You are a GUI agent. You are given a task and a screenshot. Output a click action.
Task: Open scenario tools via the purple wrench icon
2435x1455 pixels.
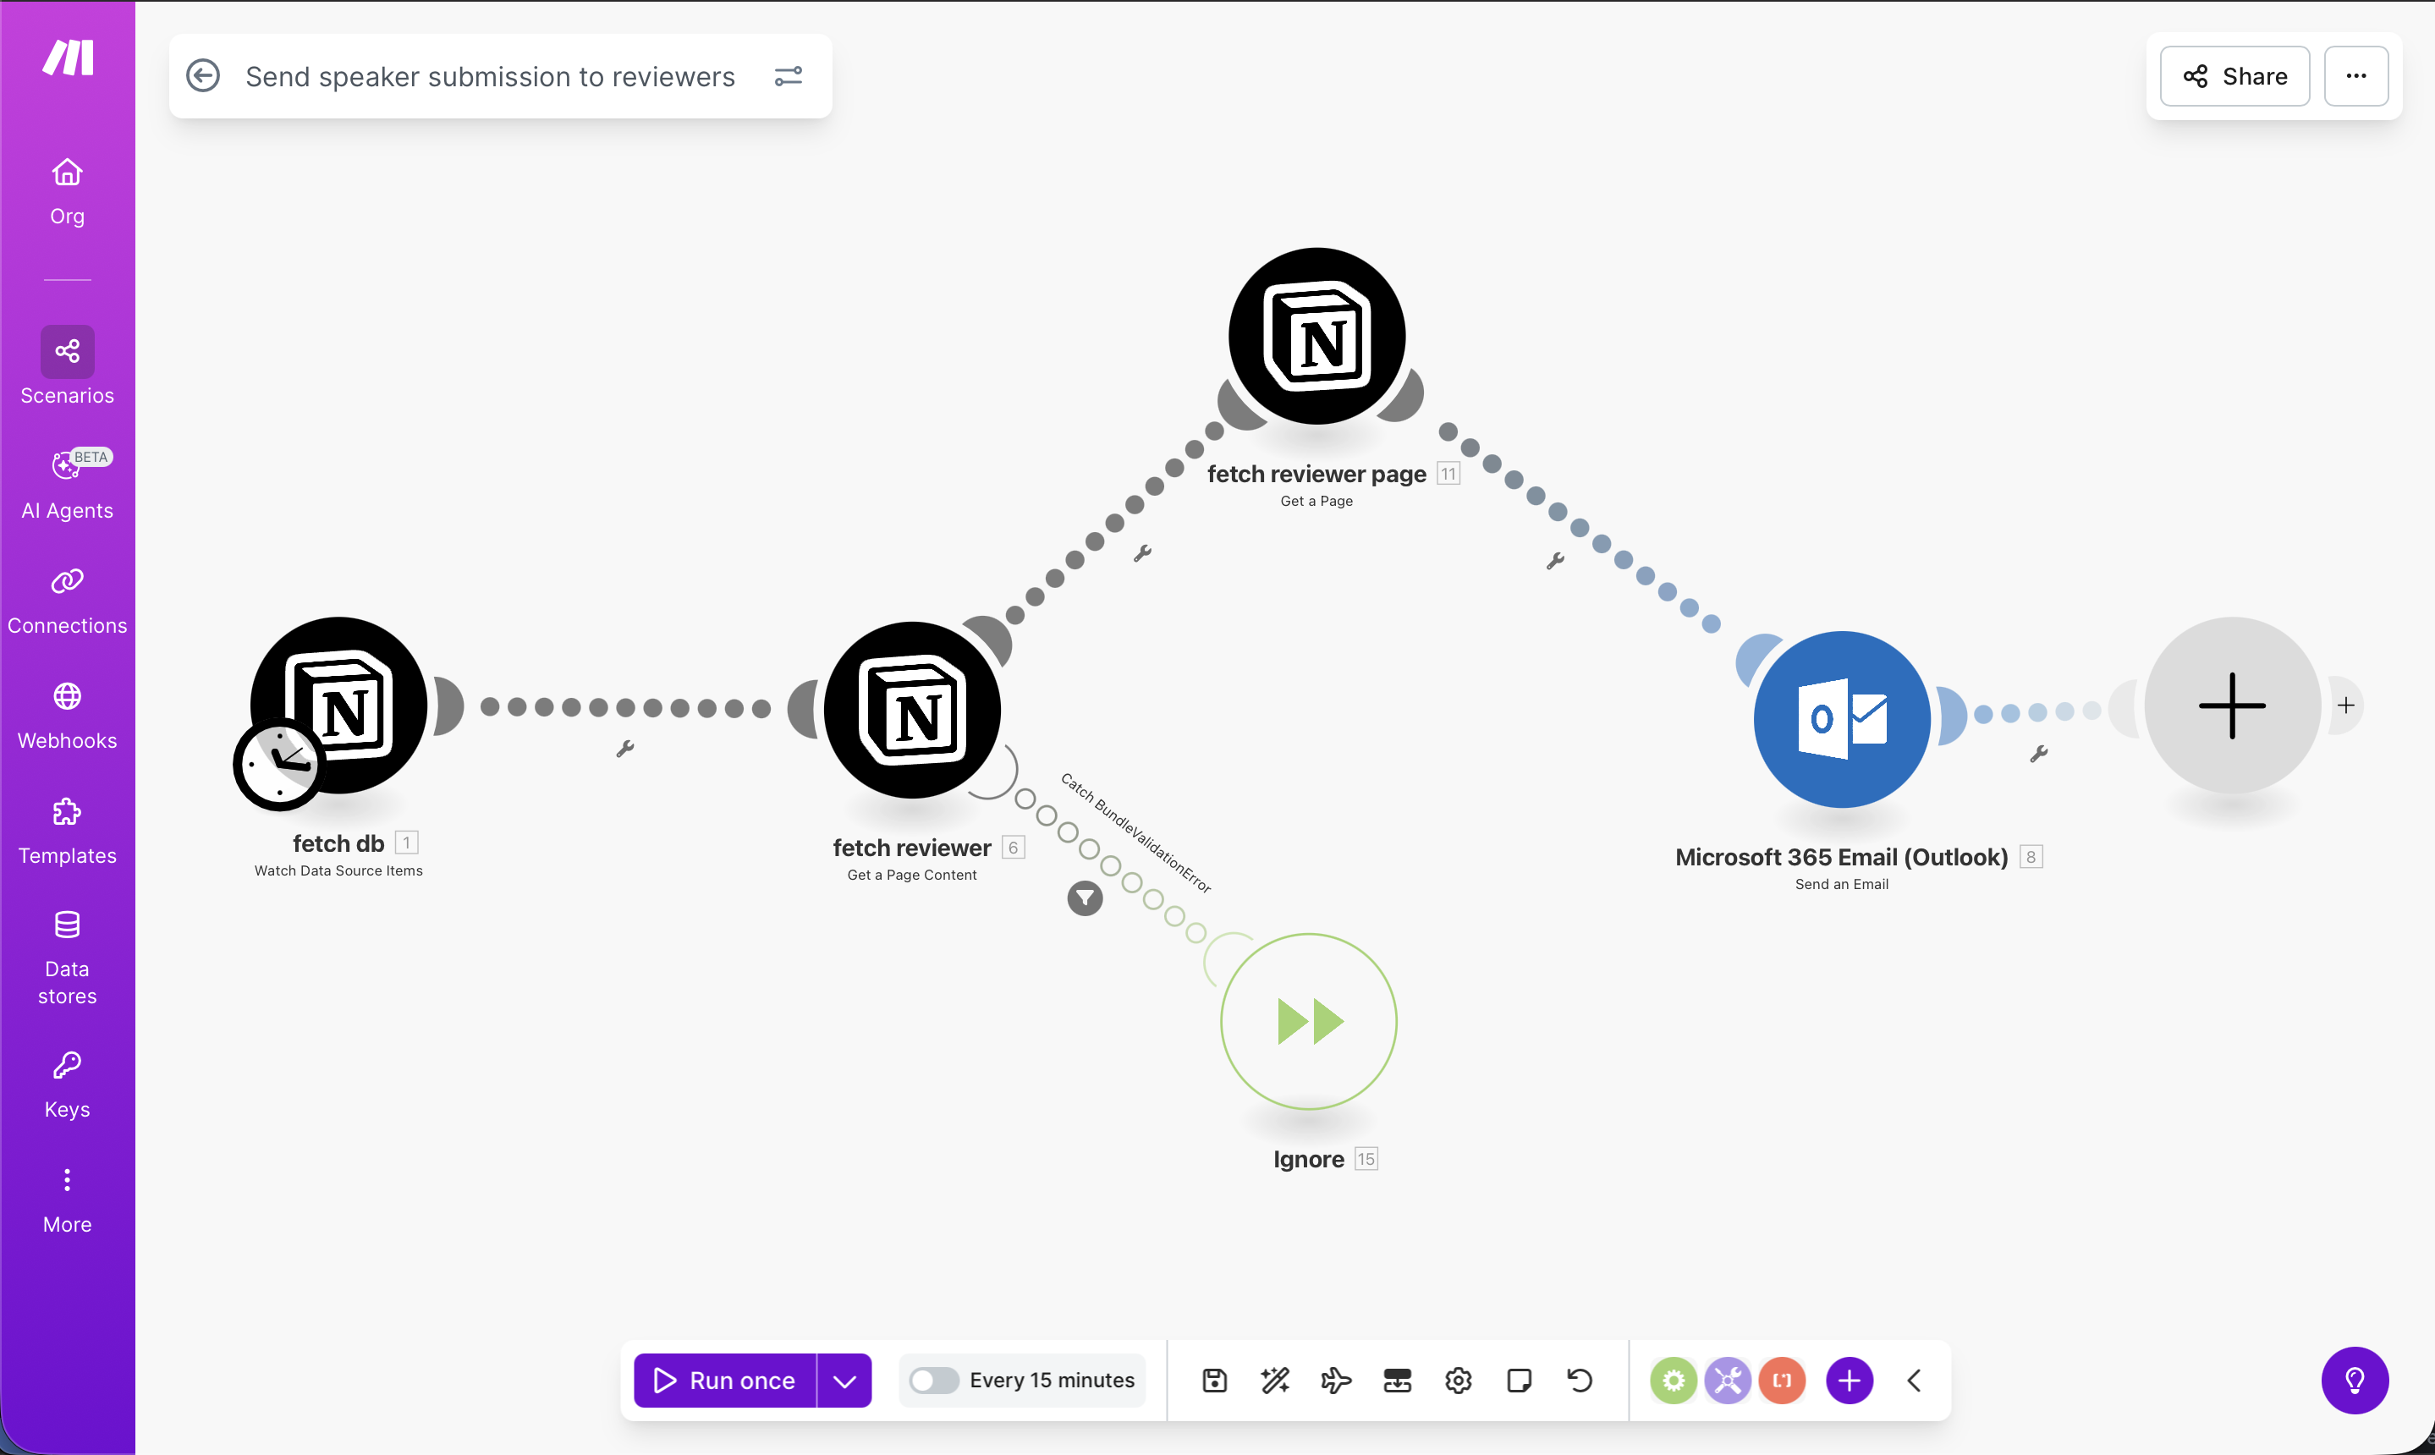pyautogui.click(x=1727, y=1380)
